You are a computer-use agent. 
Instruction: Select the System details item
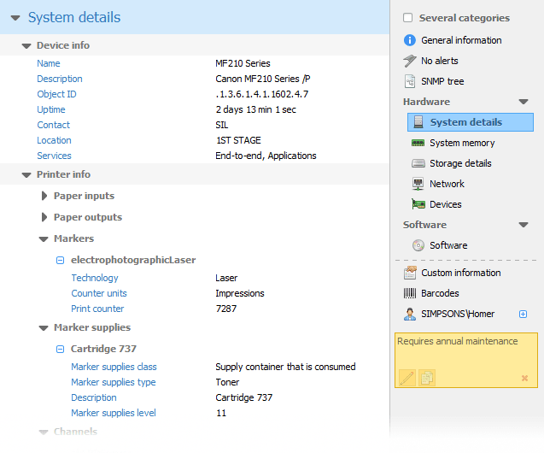pos(465,122)
